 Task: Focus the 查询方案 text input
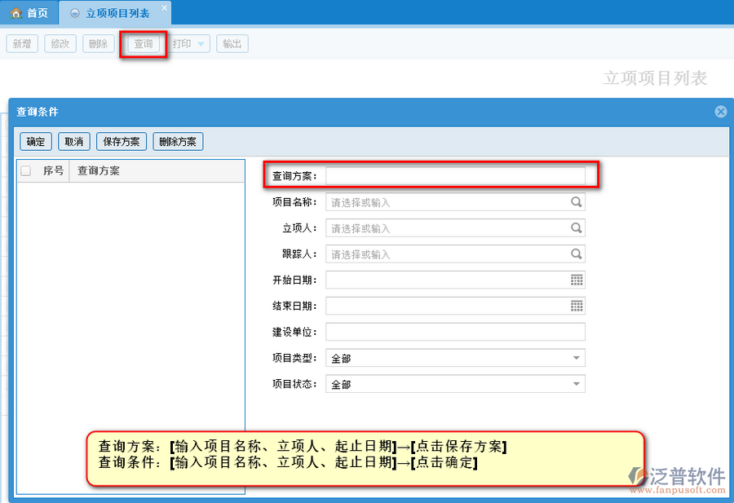click(x=455, y=175)
